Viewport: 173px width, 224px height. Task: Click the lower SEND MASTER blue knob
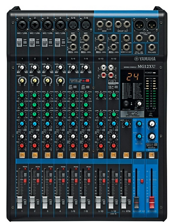click(139, 136)
